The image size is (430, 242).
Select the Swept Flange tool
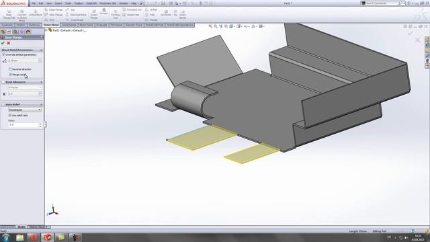(x=94, y=14)
